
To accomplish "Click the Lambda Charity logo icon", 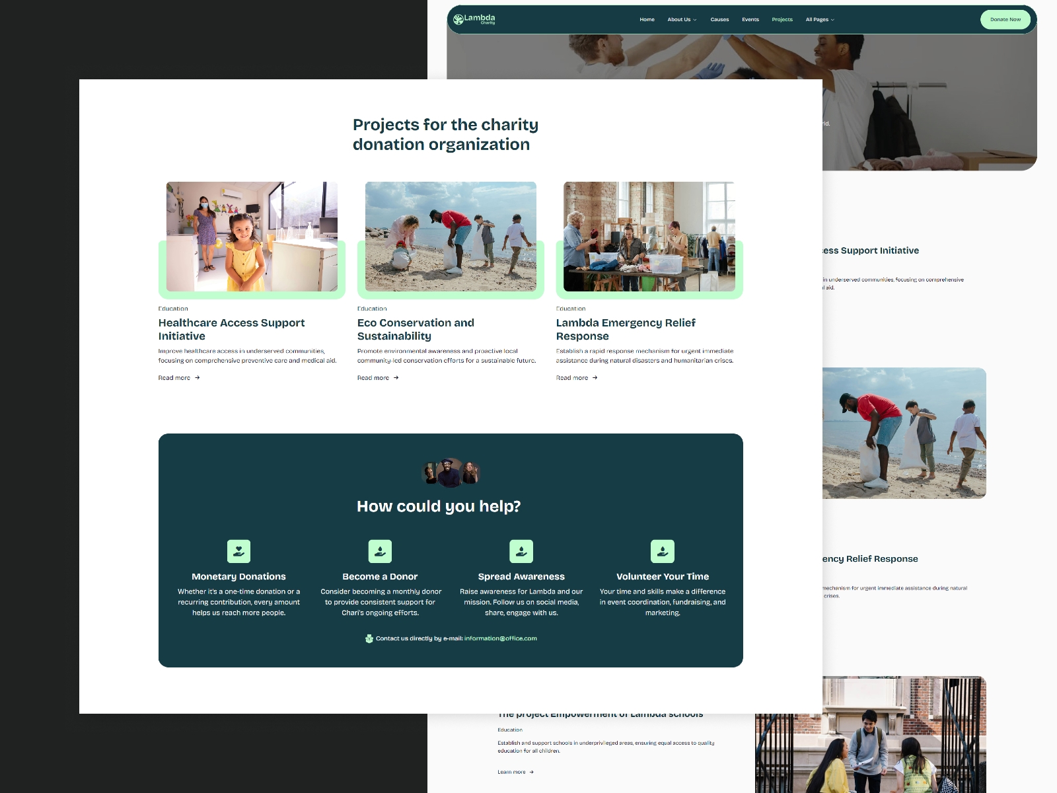I will coord(458,20).
